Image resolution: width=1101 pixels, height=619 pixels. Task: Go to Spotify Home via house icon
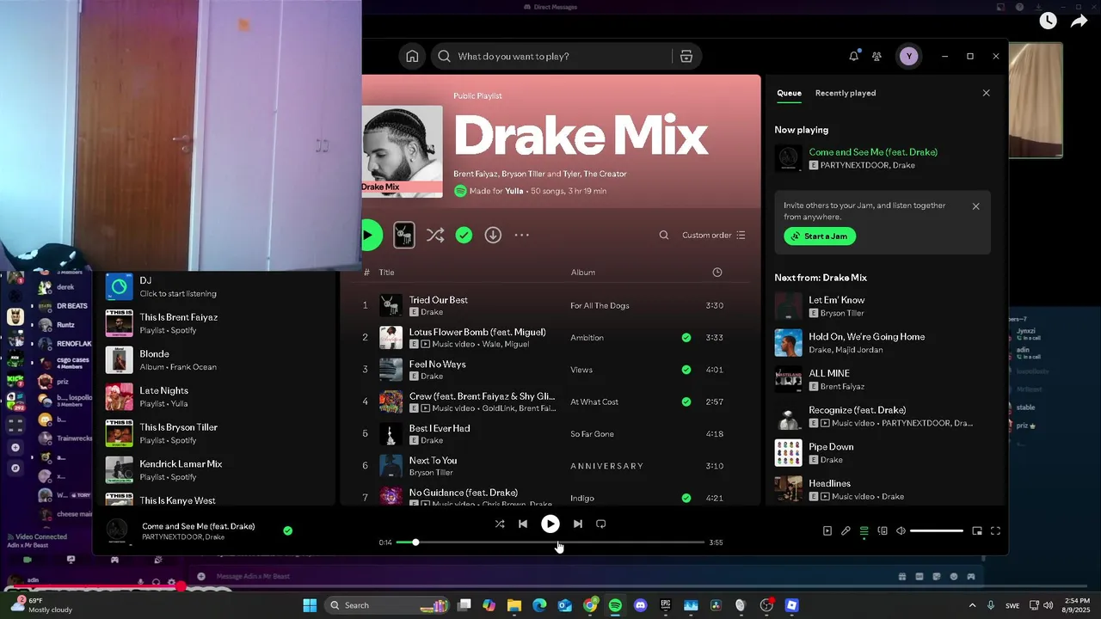(412, 56)
